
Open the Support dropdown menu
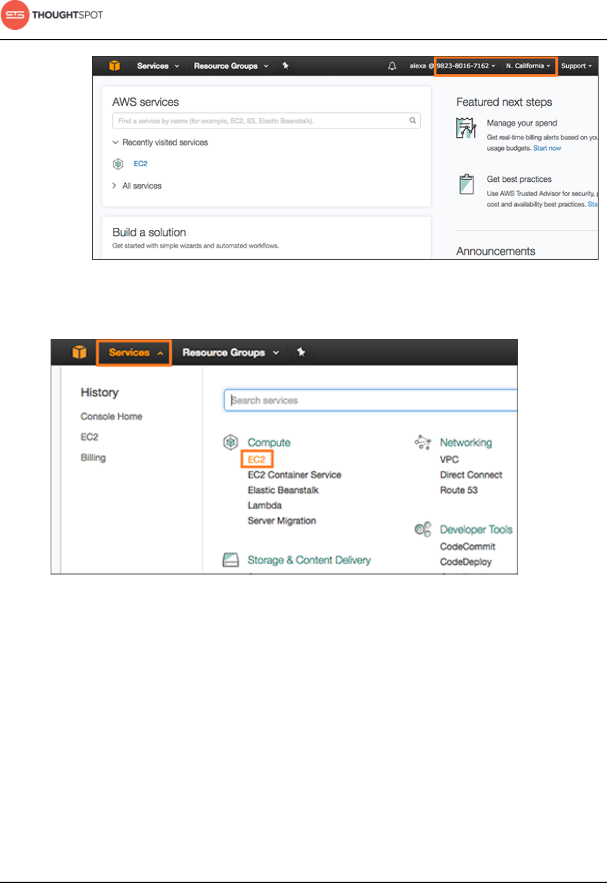pos(577,66)
